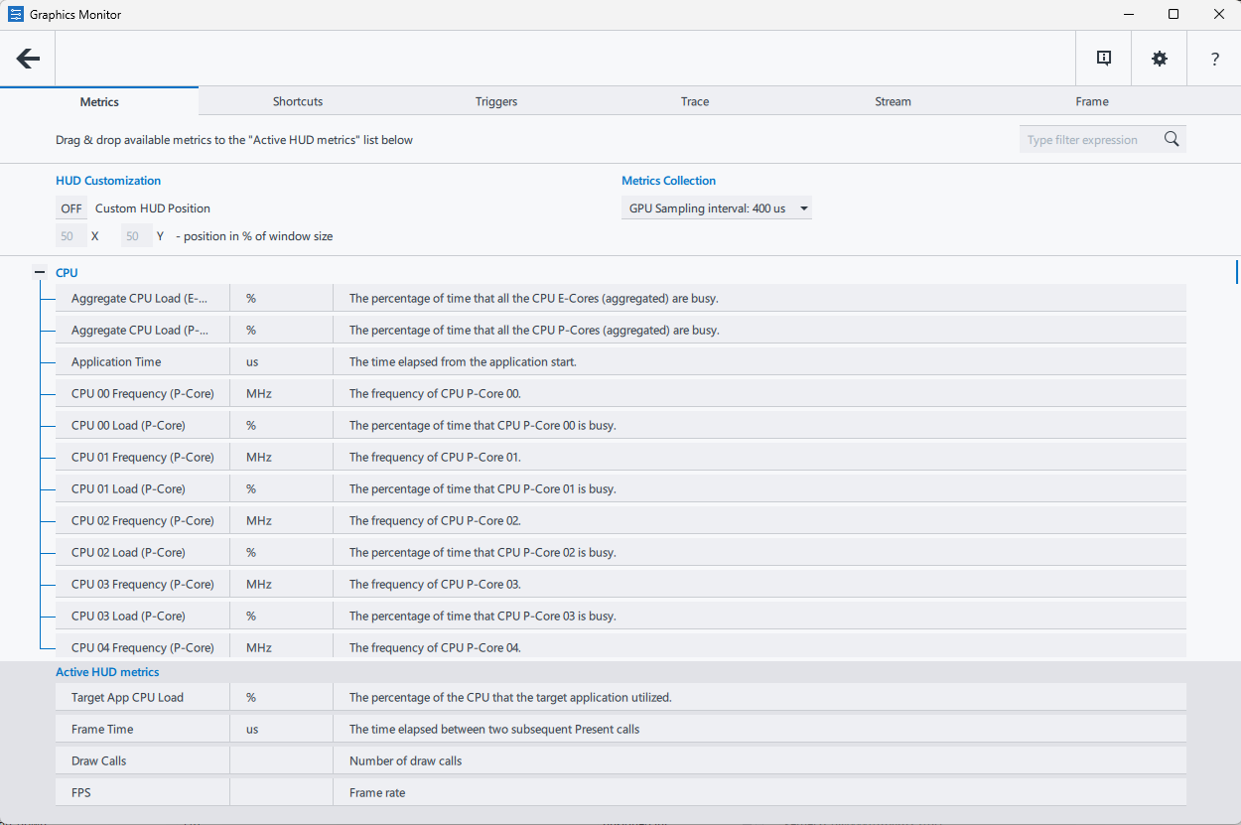
Task: Open the Triggers tab
Action: (496, 101)
